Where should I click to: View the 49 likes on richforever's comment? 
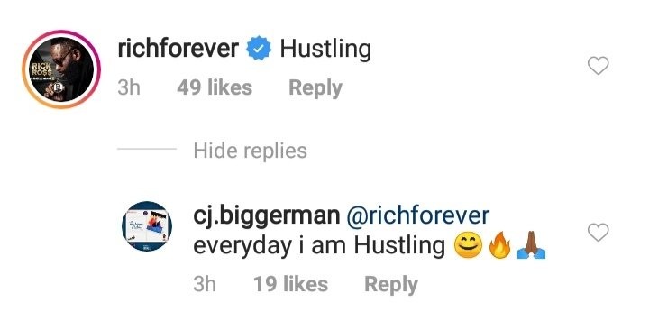[215, 87]
